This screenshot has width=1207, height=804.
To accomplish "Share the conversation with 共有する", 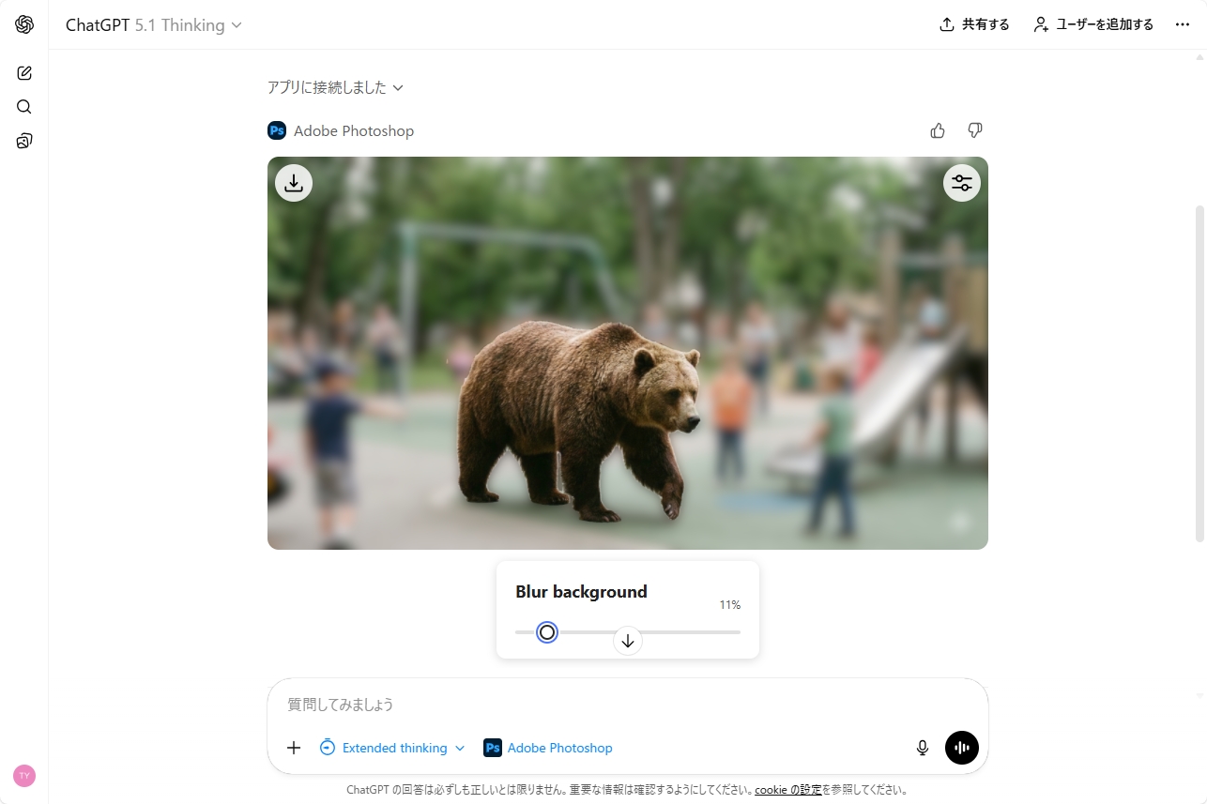I will click(974, 24).
